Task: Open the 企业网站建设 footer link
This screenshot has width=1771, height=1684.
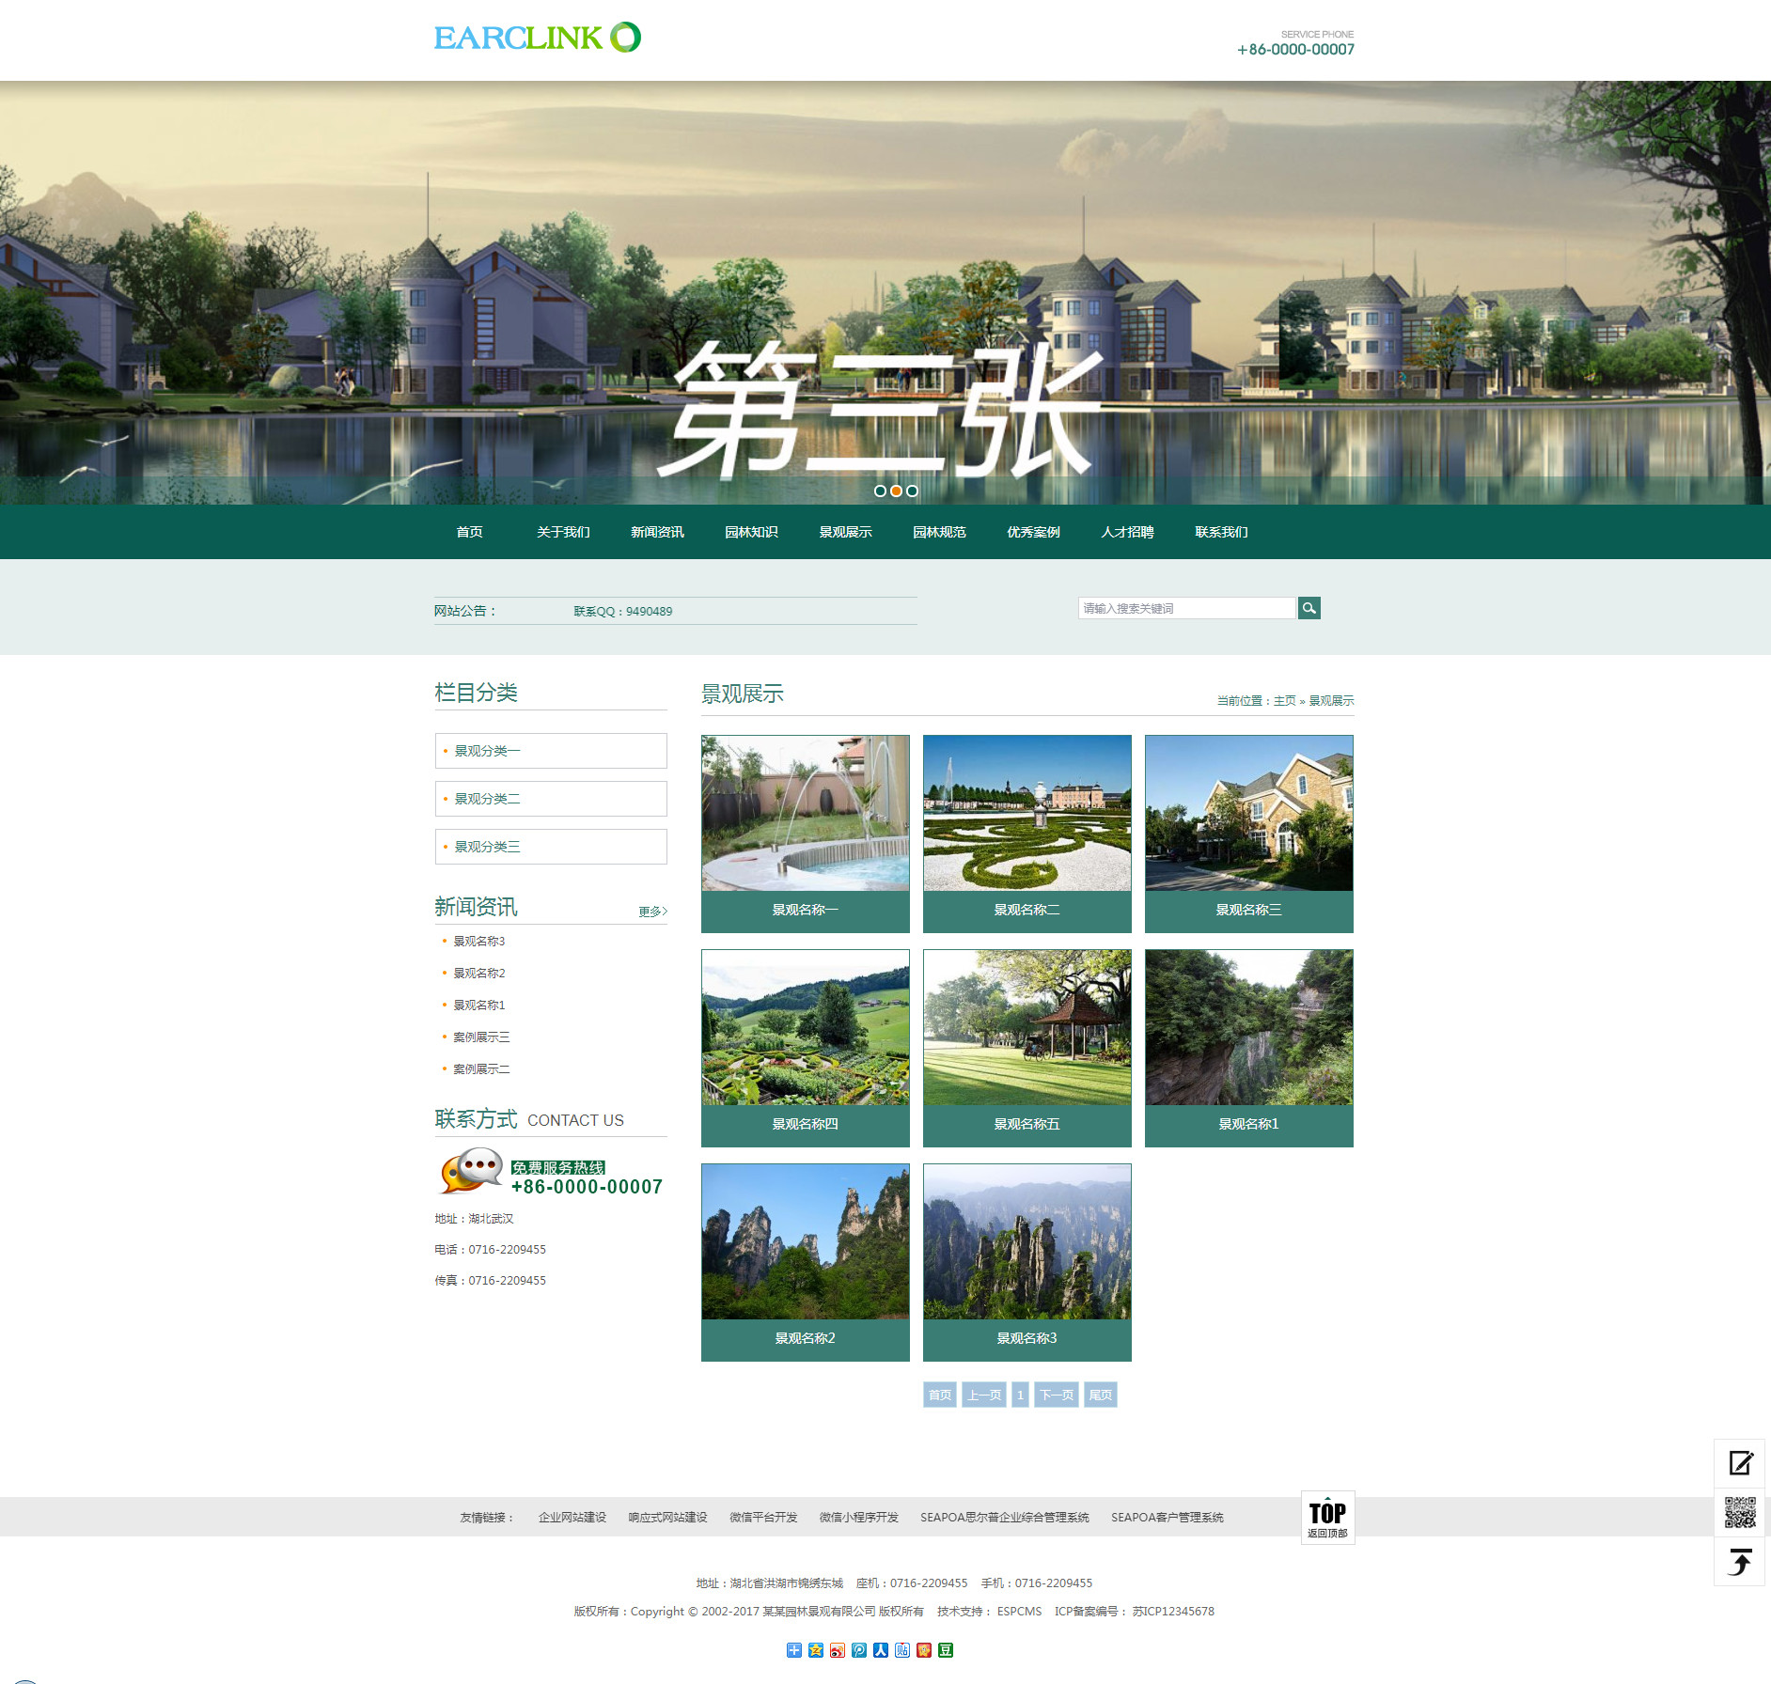Action: tap(572, 1518)
